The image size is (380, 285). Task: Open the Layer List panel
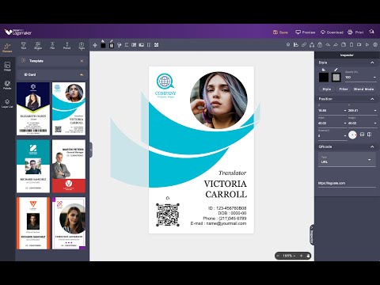tap(7, 104)
